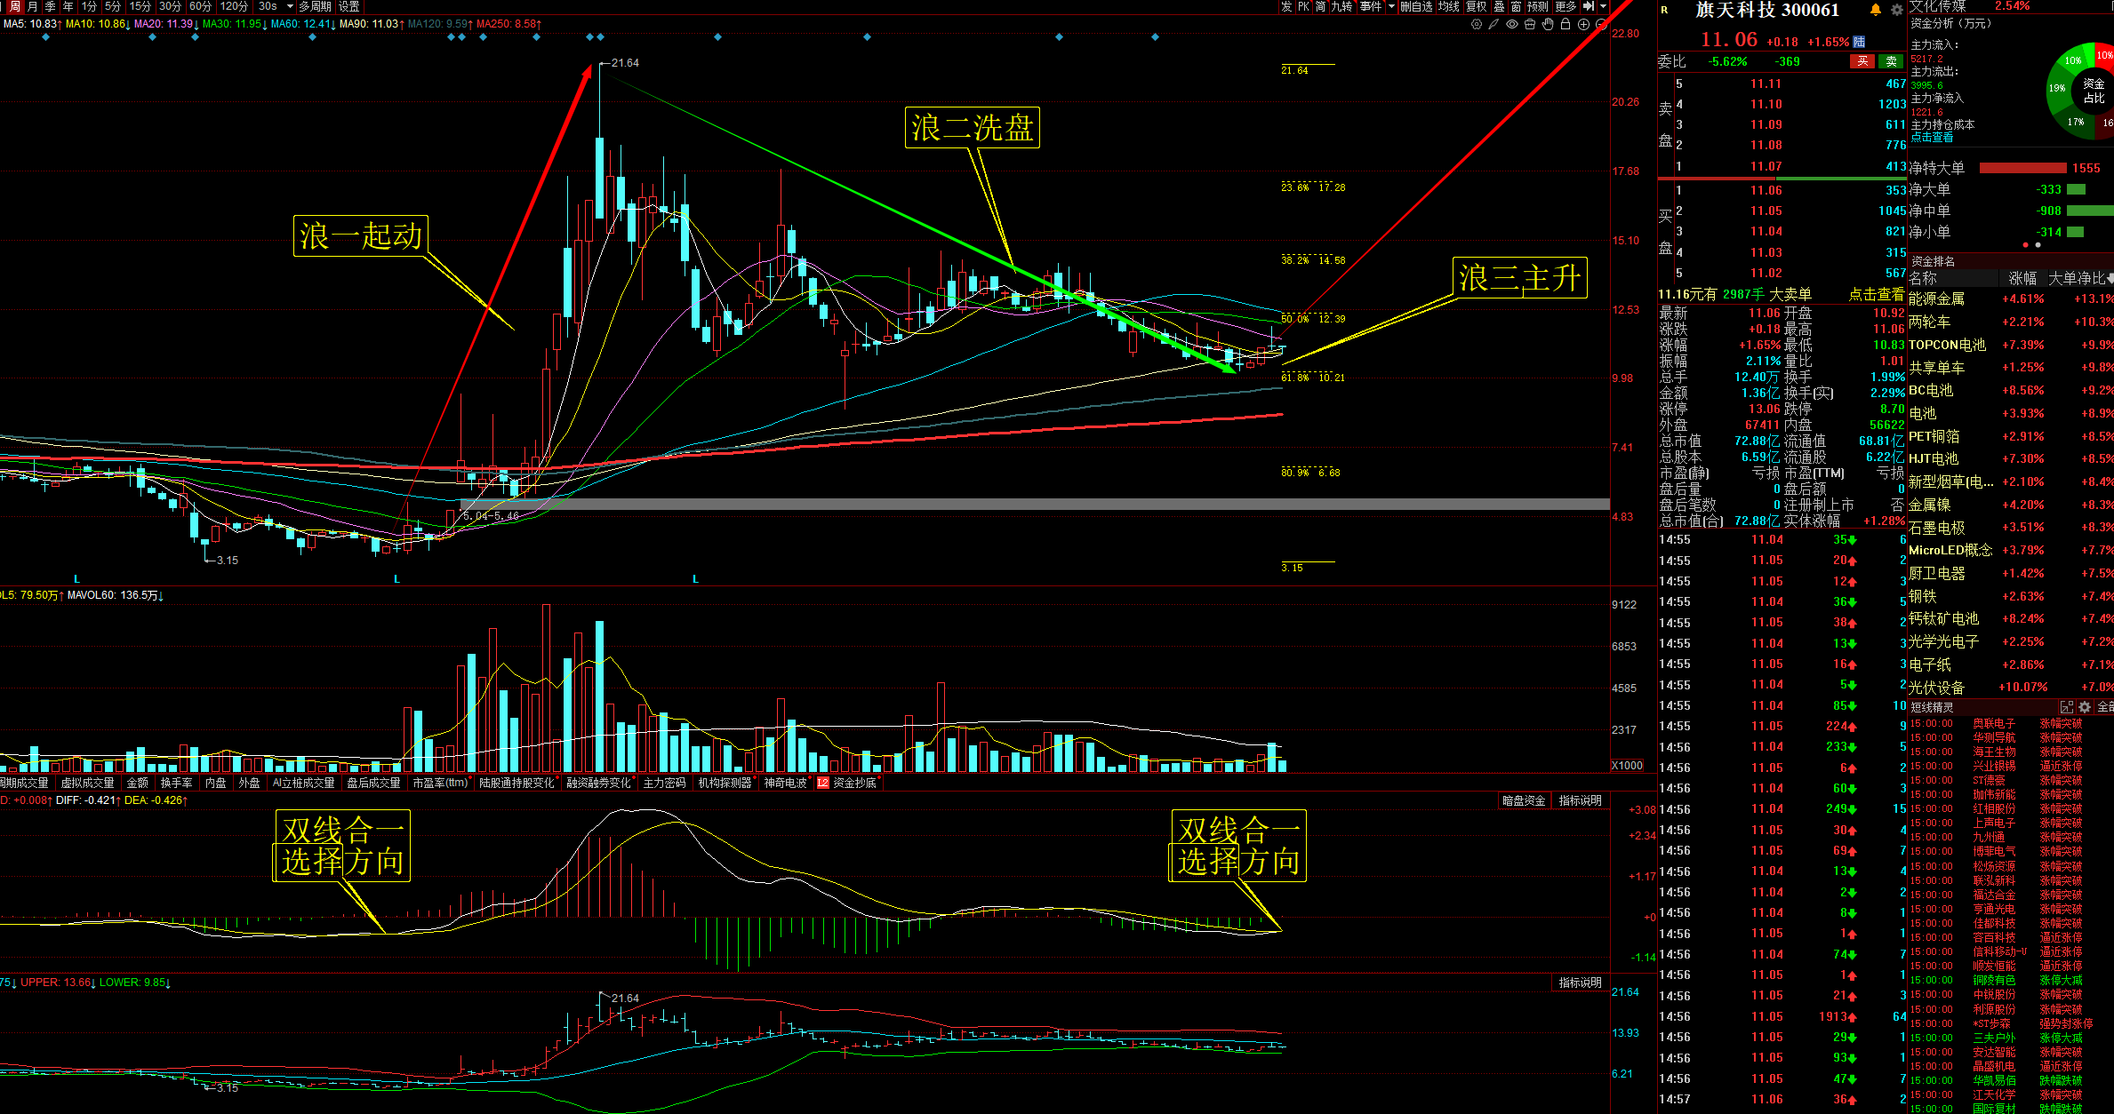The width and height of the screenshot is (2114, 1114).
Task: Toggle the chart lock icon
Action: coord(1565,24)
